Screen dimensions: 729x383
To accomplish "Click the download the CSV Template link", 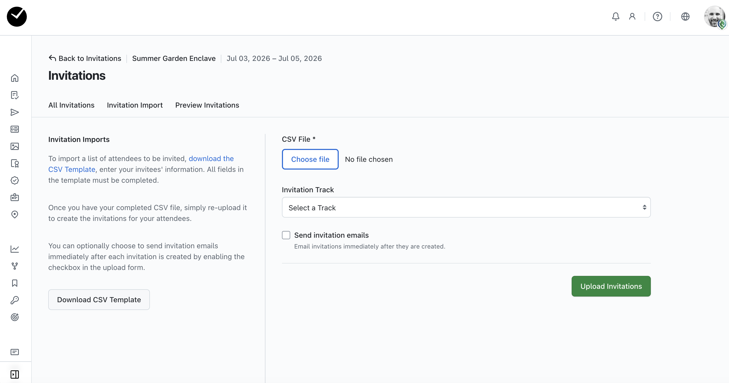I will [x=211, y=158].
